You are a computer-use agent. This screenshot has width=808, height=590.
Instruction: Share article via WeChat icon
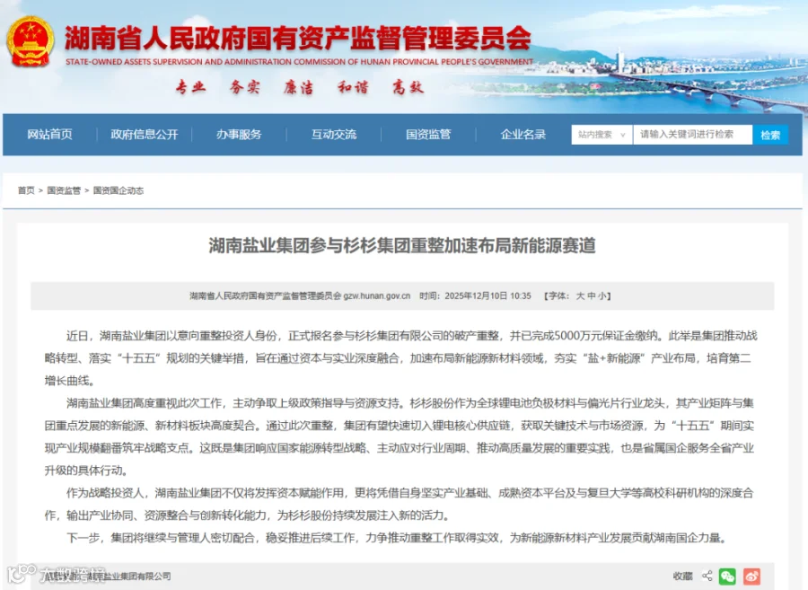(x=727, y=577)
